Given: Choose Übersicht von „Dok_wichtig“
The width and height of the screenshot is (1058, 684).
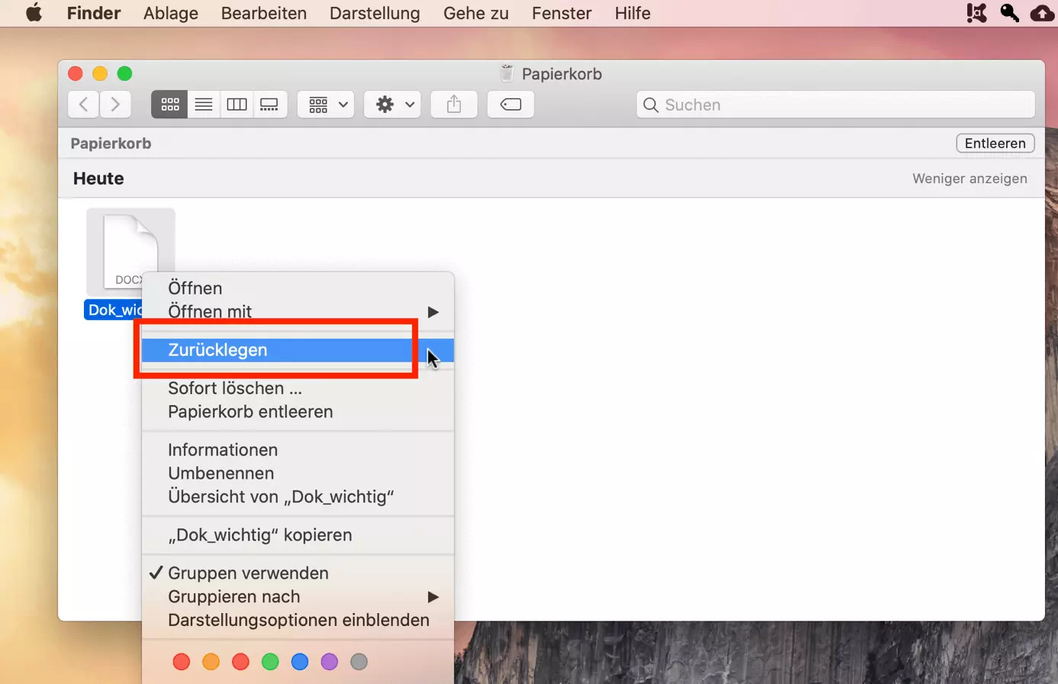Looking at the screenshot, I should [x=297, y=497].
